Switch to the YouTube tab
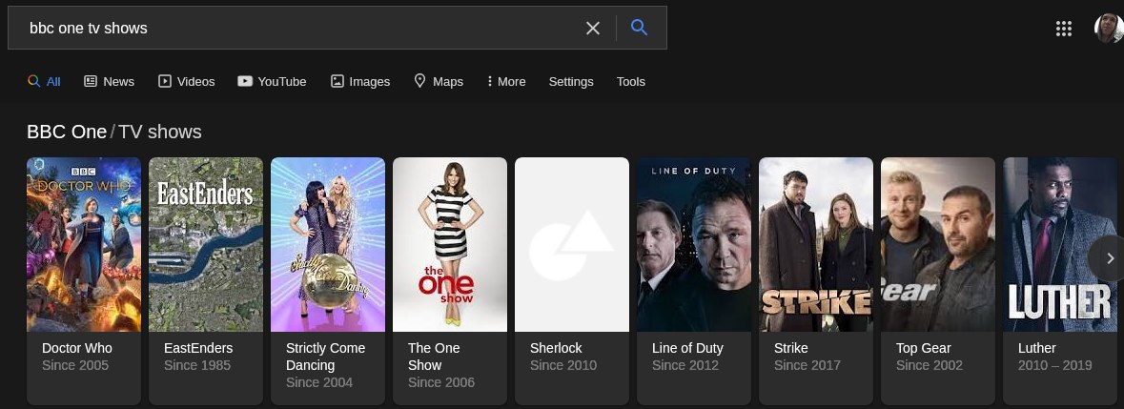 click(272, 82)
